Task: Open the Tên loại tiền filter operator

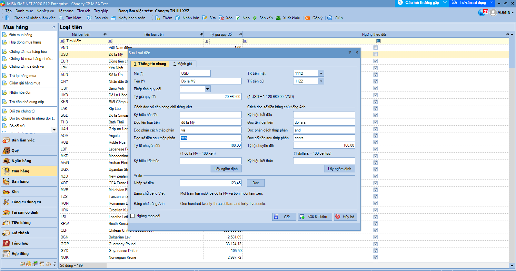Action: (x=110, y=41)
